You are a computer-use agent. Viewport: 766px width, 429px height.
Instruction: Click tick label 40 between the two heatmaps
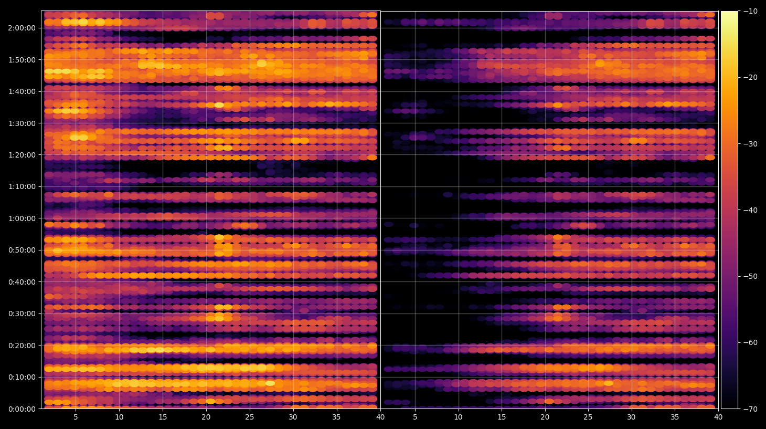click(380, 417)
